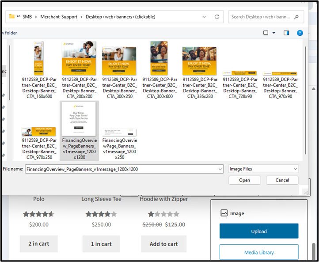Navigate to SMB folder in breadcrumb
This screenshot has height=262, width=319.
(28, 17)
